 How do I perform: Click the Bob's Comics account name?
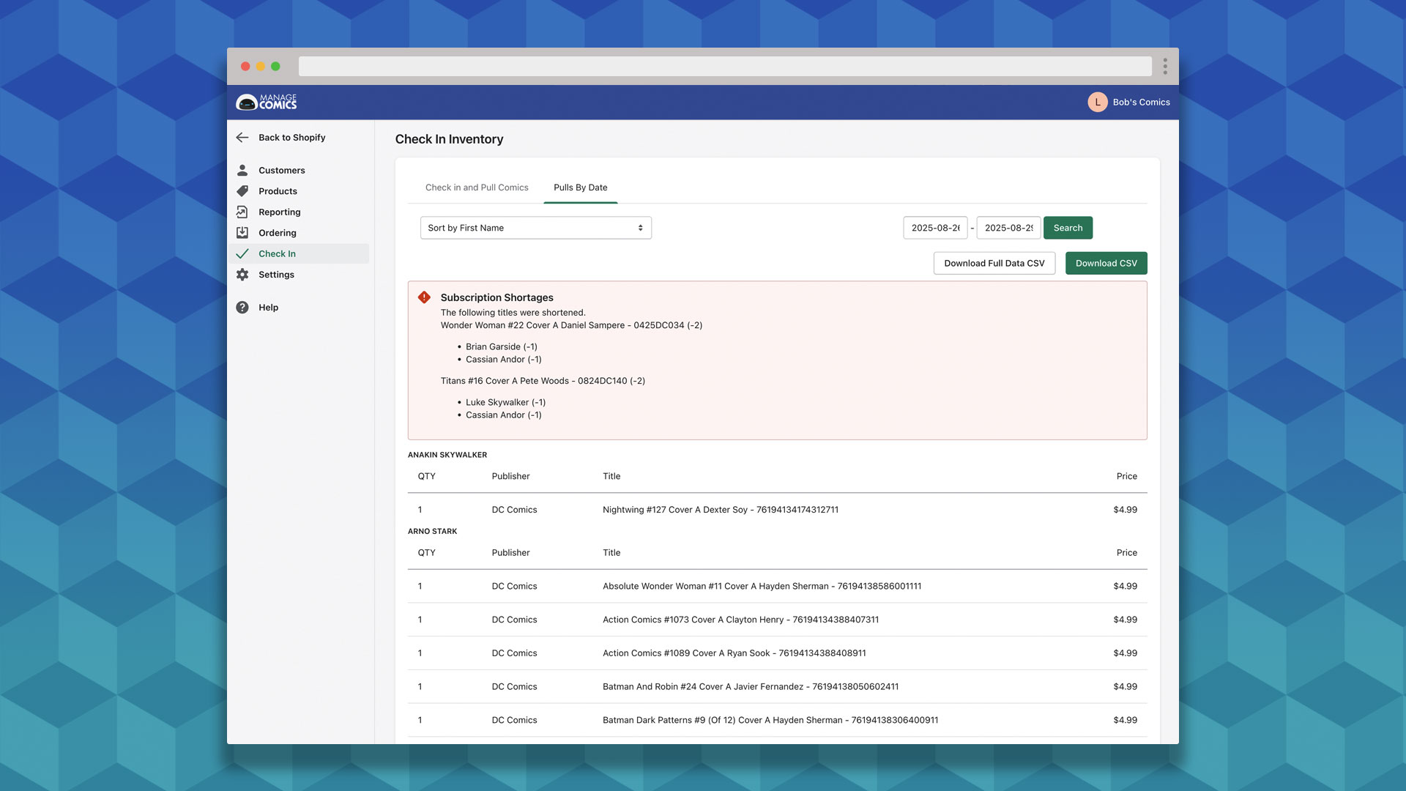click(x=1142, y=103)
